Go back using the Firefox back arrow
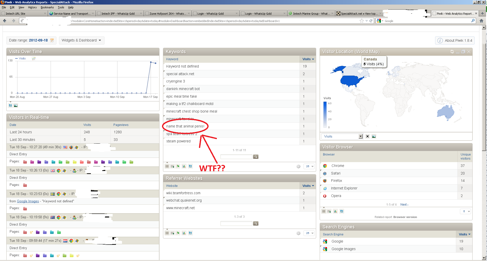This screenshot has height=261, width=487. pyautogui.click(x=5, y=21)
